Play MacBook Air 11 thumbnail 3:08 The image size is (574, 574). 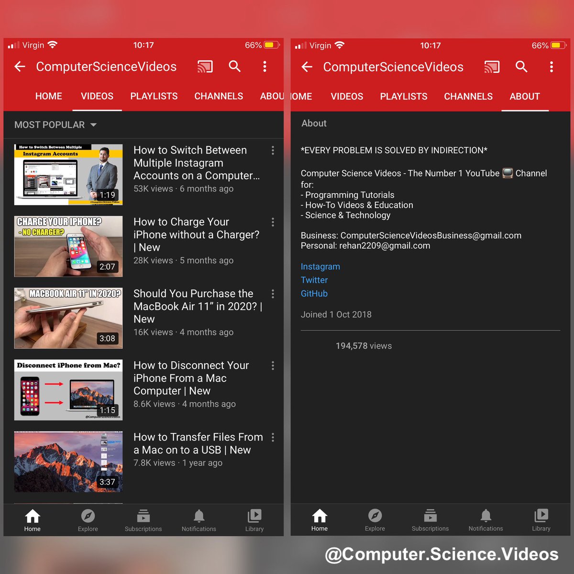(x=68, y=318)
